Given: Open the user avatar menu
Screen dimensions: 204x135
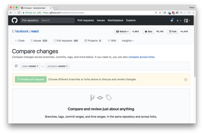Looking at the screenshot, I should click(187, 21).
